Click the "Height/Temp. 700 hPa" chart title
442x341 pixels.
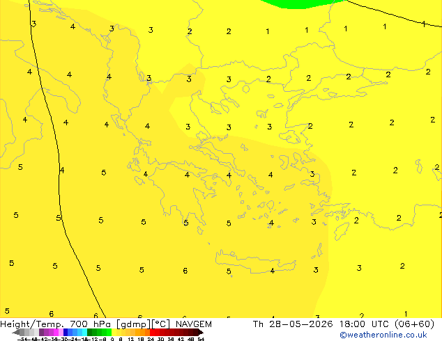56,324
